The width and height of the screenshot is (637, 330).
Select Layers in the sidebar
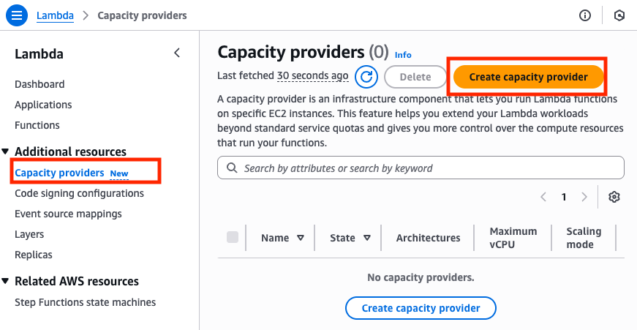click(x=29, y=234)
